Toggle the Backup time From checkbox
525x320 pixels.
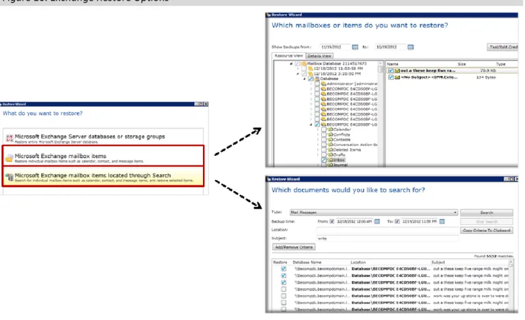click(332, 222)
